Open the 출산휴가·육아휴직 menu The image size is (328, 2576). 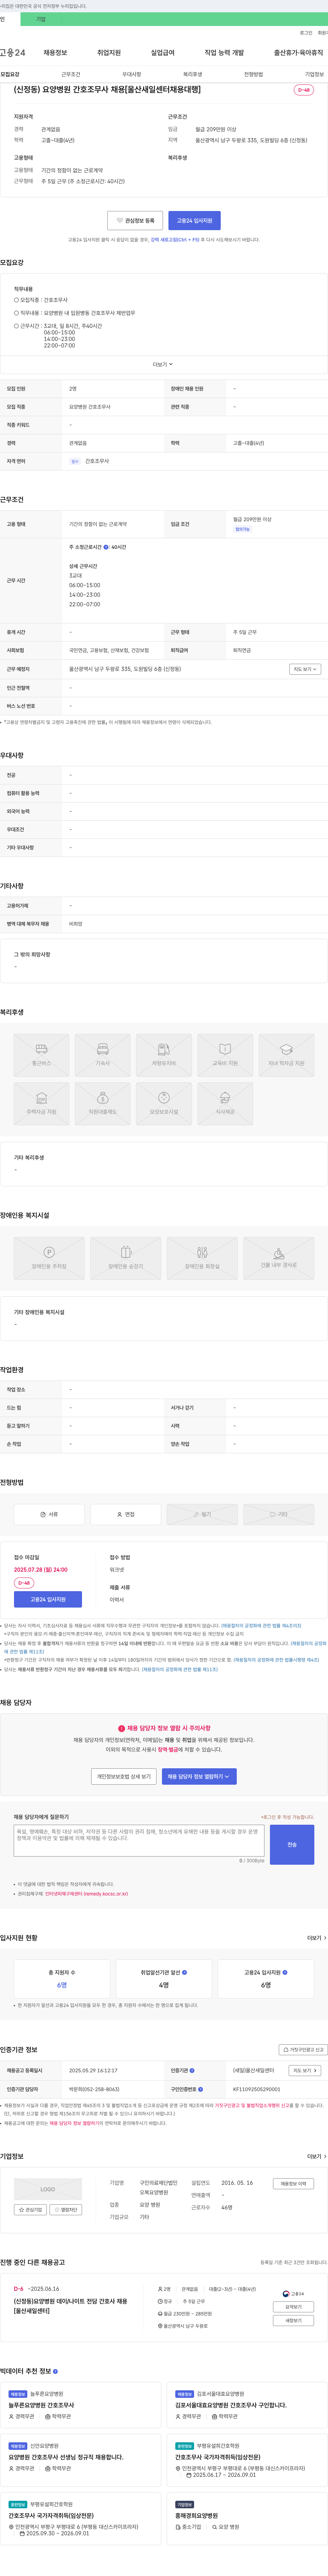(x=298, y=53)
